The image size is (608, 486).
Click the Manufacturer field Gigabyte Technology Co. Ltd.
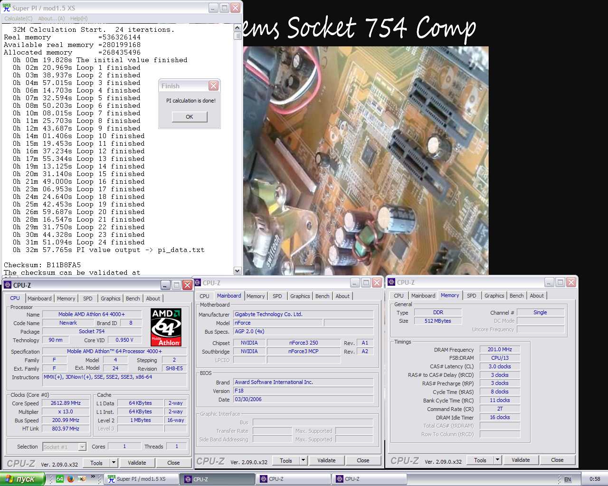304,314
